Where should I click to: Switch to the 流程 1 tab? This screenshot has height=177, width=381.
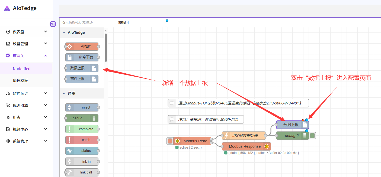point(124,23)
